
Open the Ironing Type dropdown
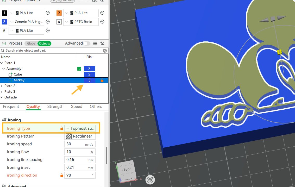80,128
